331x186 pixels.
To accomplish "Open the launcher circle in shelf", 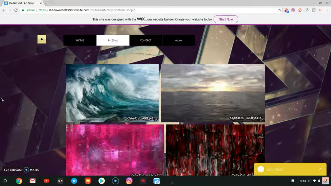I will click(5, 181).
